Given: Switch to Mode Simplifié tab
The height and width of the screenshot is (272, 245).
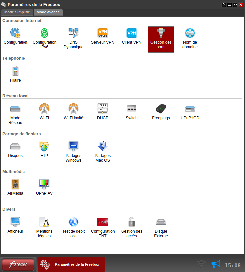Looking at the screenshot, I should [17, 12].
